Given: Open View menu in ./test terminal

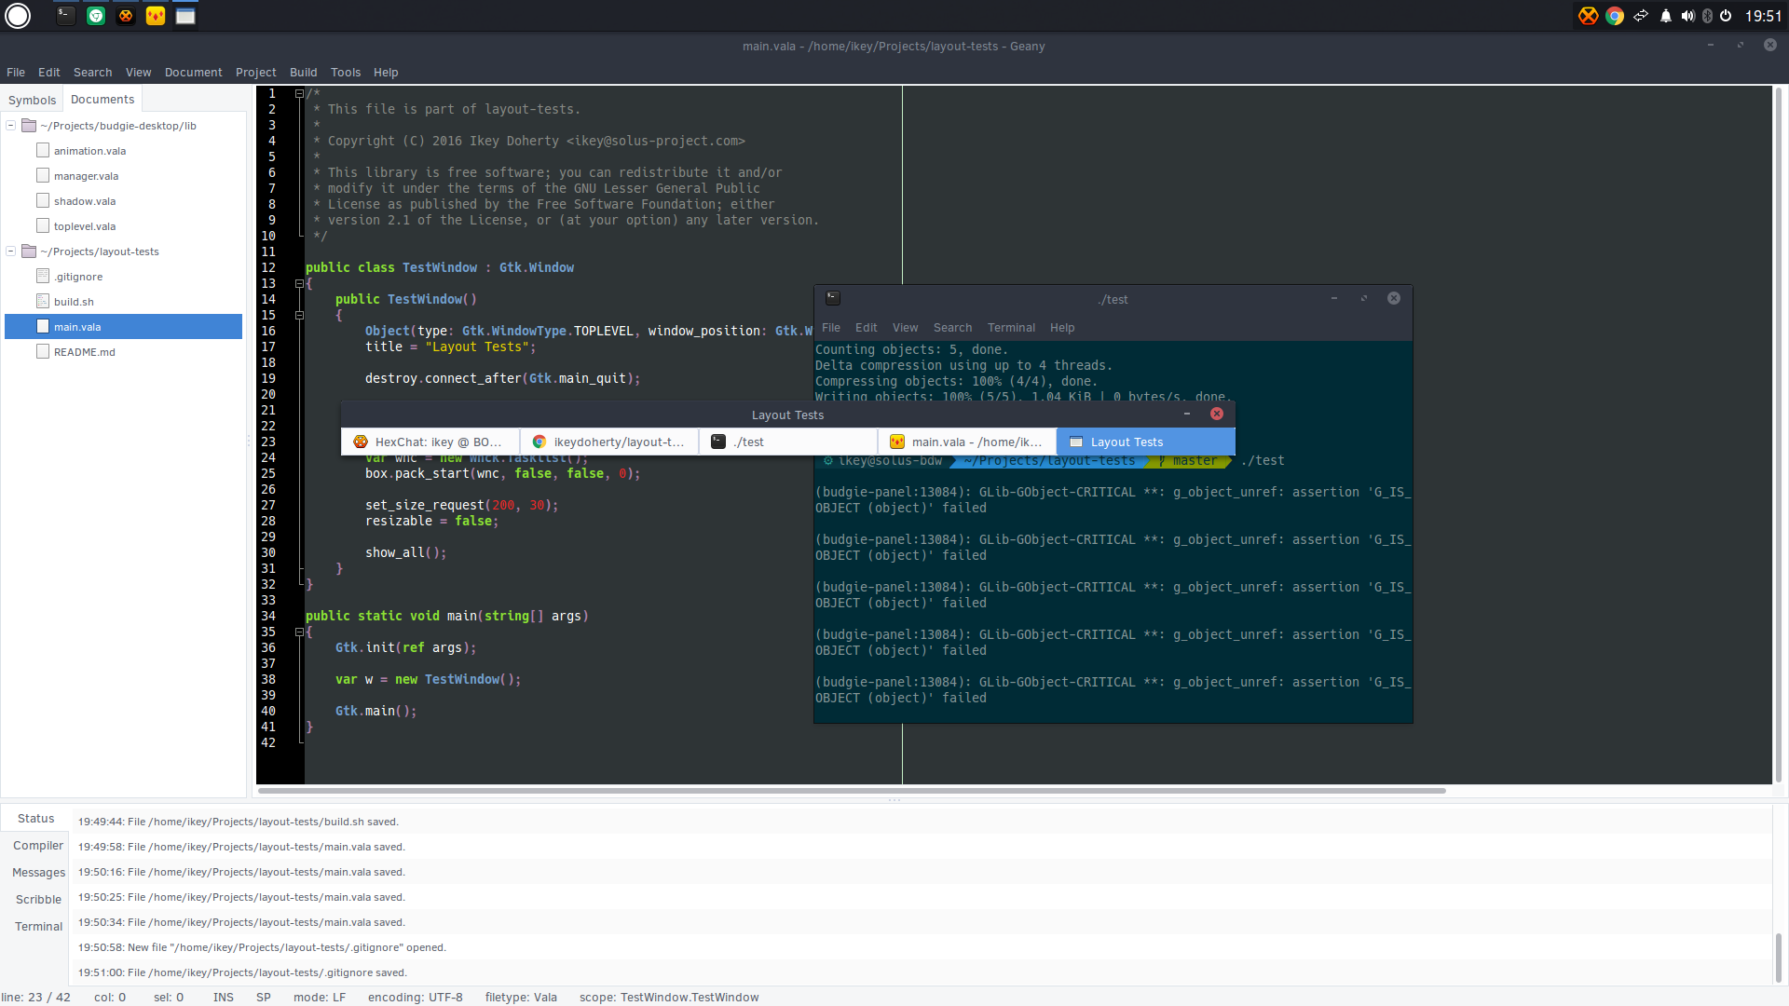Looking at the screenshot, I should pyautogui.click(x=905, y=328).
